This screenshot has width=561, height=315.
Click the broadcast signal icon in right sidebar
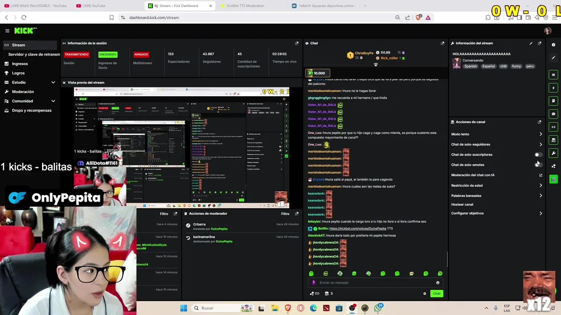(x=554, y=127)
